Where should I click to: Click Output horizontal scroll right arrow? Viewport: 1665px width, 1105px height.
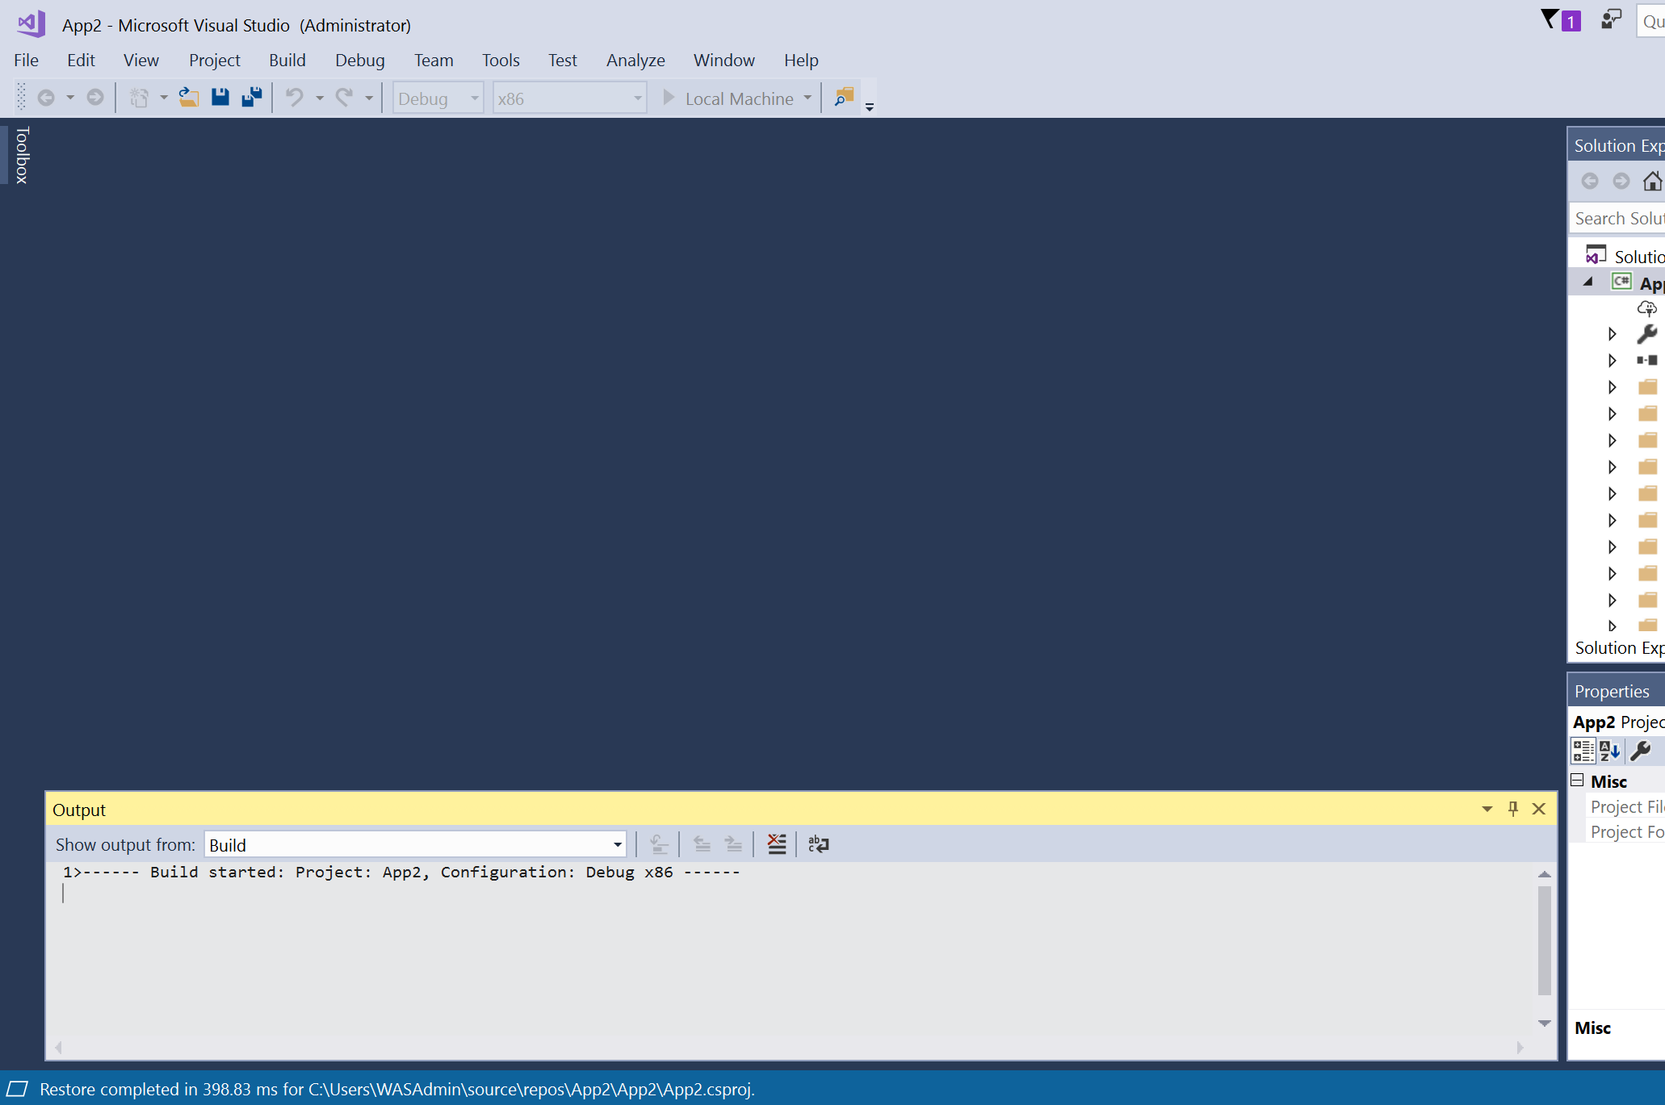point(1520,1048)
